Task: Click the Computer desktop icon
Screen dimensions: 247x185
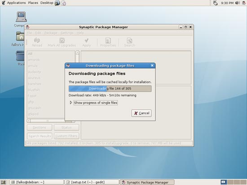Action: click(x=21, y=17)
